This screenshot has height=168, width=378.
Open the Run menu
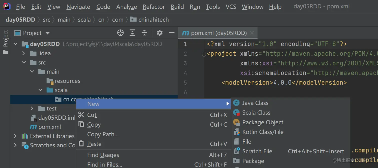pos(195,7)
